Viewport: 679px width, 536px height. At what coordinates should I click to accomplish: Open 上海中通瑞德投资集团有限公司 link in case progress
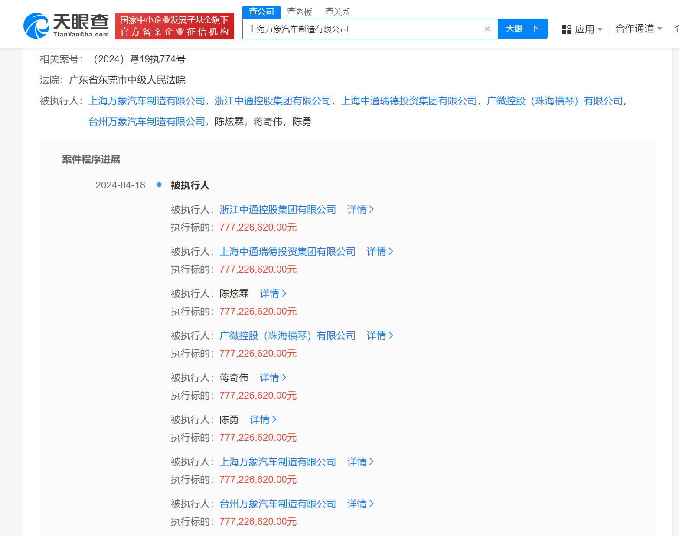coord(287,252)
